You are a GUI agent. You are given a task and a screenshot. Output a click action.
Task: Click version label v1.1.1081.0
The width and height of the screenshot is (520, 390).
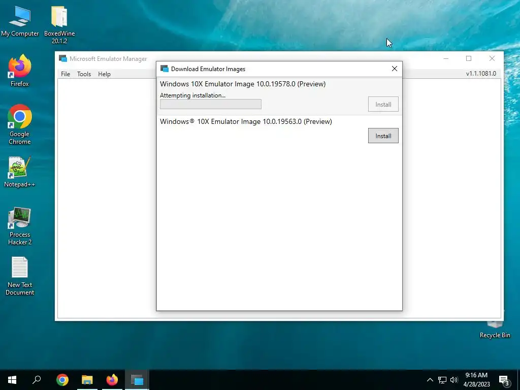481,74
